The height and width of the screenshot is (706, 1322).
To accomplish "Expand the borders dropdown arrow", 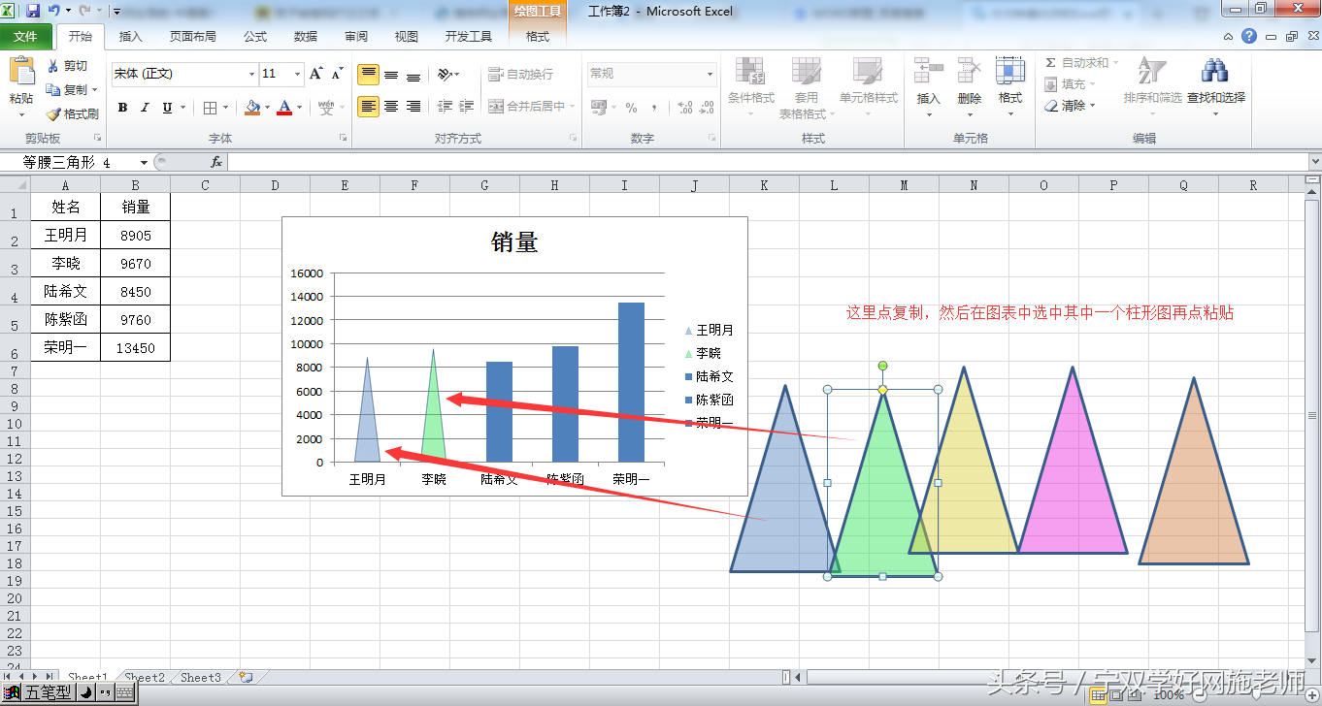I will pyautogui.click(x=225, y=108).
